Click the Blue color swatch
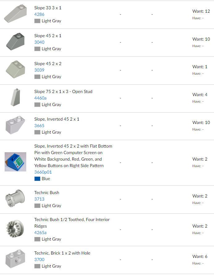 [x=37, y=179]
